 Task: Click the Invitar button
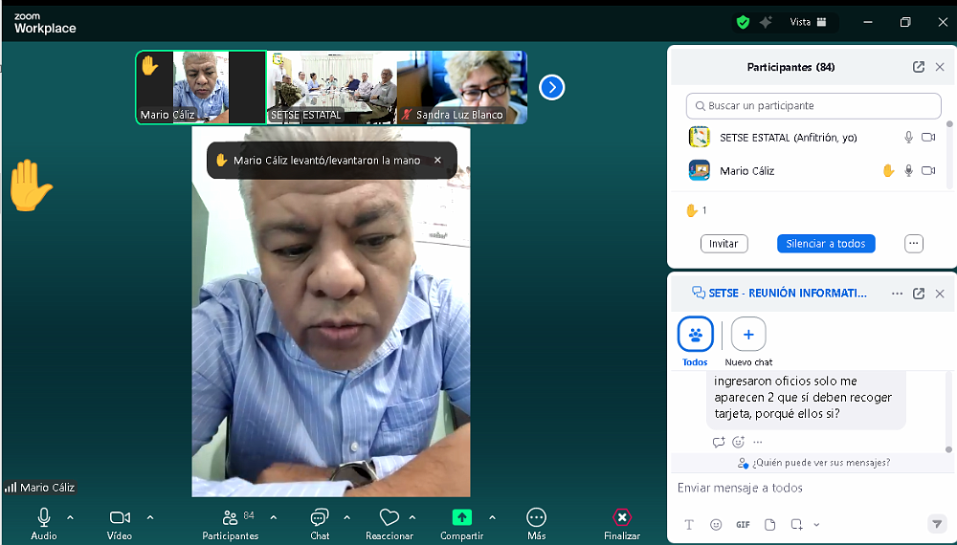tap(723, 244)
